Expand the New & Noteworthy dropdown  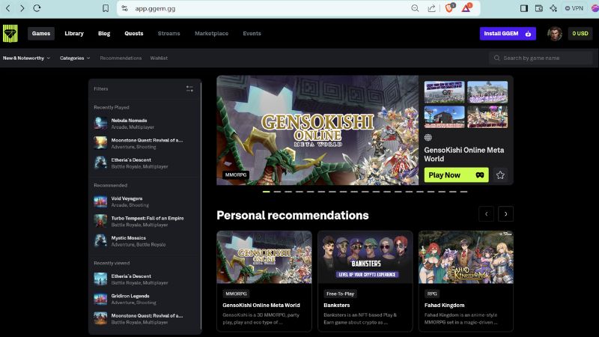click(x=26, y=58)
